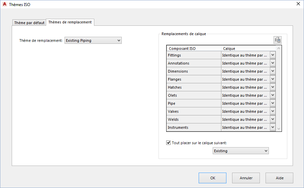Open help with the Aide button
The height and width of the screenshot is (188, 304).
[280, 178]
